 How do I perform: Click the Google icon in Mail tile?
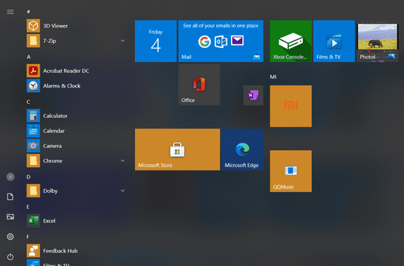click(x=205, y=42)
